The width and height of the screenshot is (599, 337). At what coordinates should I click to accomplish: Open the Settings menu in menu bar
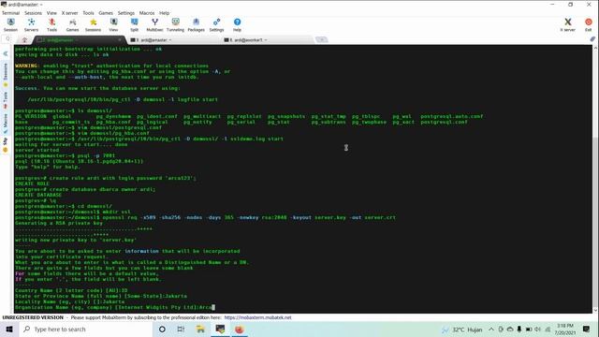pos(126,13)
